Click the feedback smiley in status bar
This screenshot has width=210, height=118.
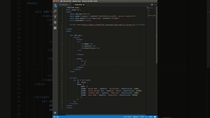(x=155, y=117)
